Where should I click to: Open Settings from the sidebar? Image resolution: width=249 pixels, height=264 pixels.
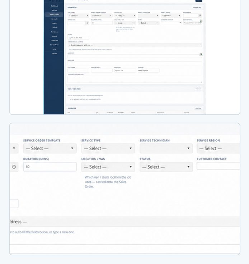[55, 53]
